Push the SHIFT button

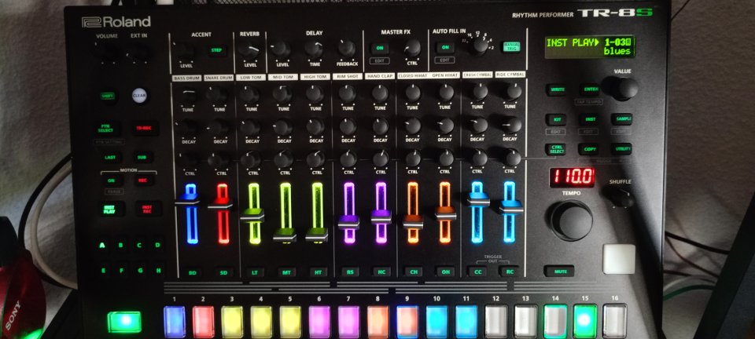(108, 96)
